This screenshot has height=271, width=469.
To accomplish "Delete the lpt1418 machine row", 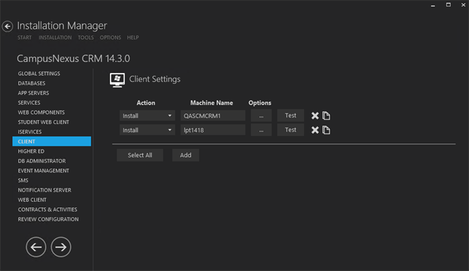I will click(315, 130).
